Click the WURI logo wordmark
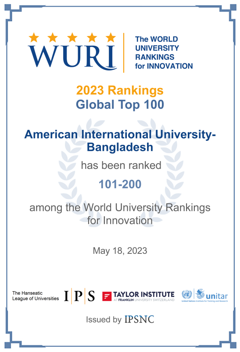Screen dimensions: 240x352 point(72,57)
